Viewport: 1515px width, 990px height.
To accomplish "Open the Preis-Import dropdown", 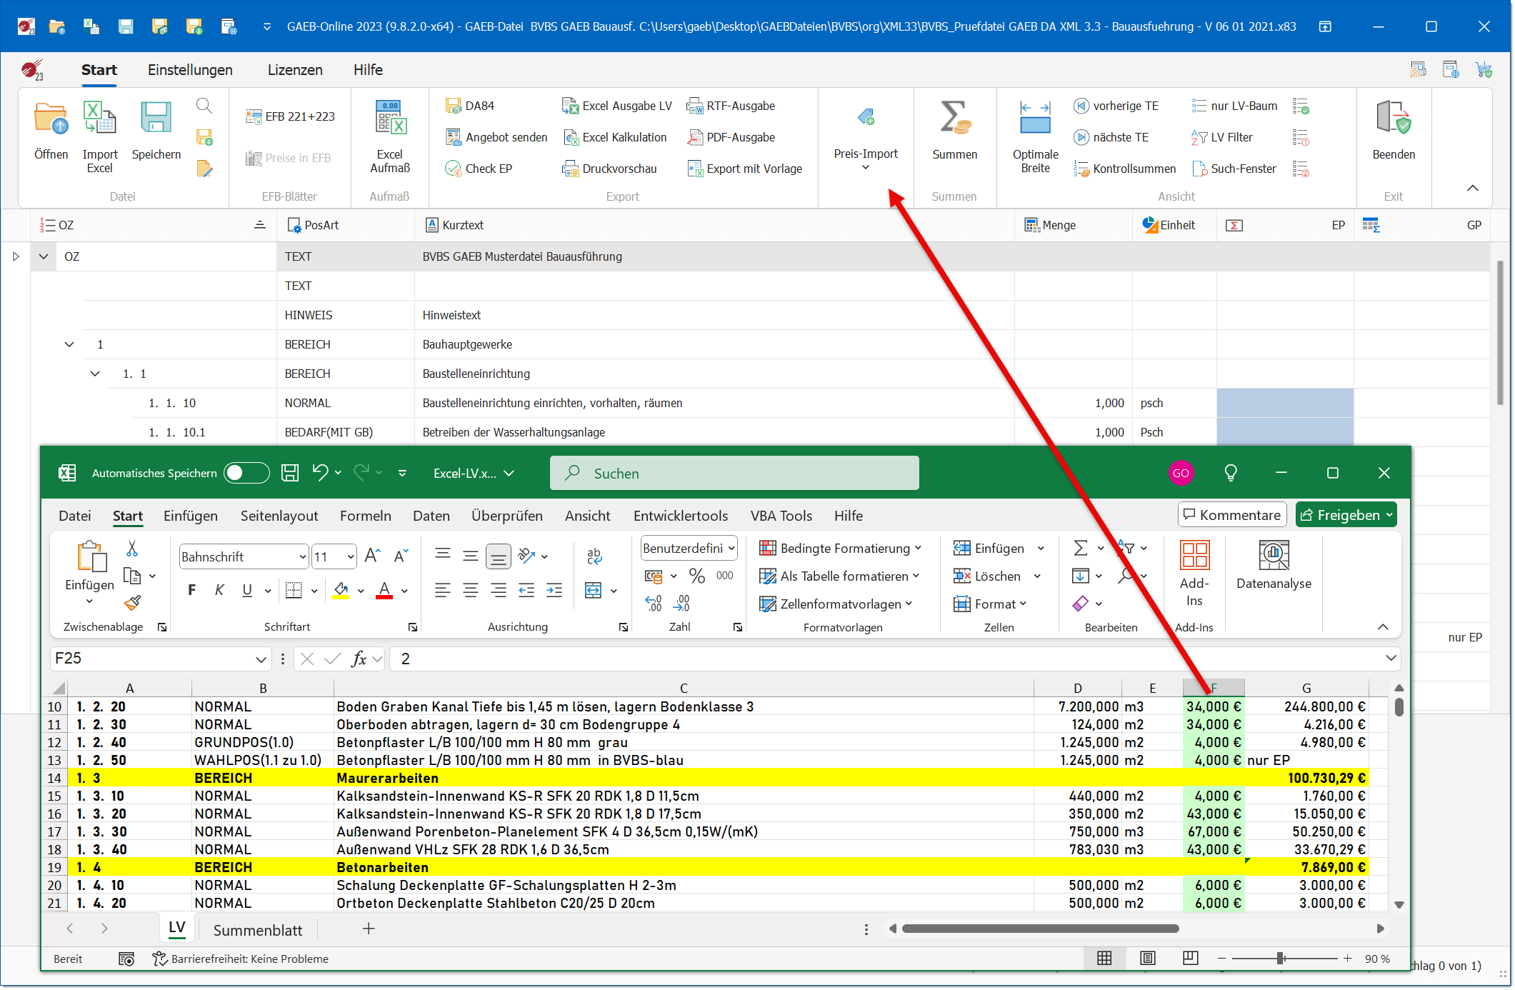I will pyautogui.click(x=866, y=166).
